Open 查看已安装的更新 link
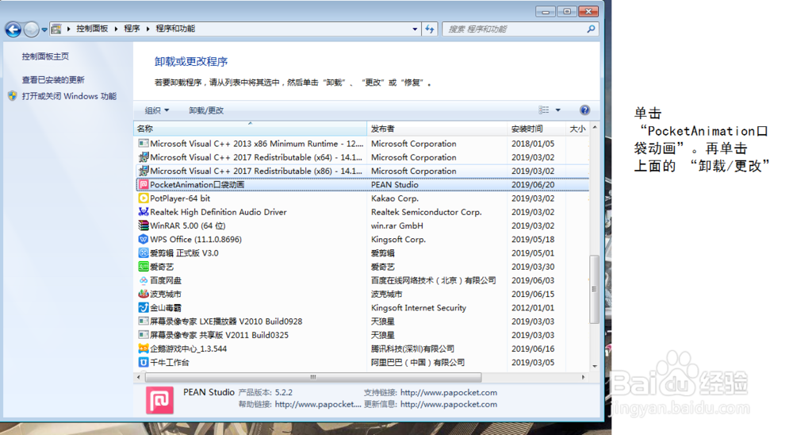Image resolution: width=793 pixels, height=435 pixels. pos(53,80)
